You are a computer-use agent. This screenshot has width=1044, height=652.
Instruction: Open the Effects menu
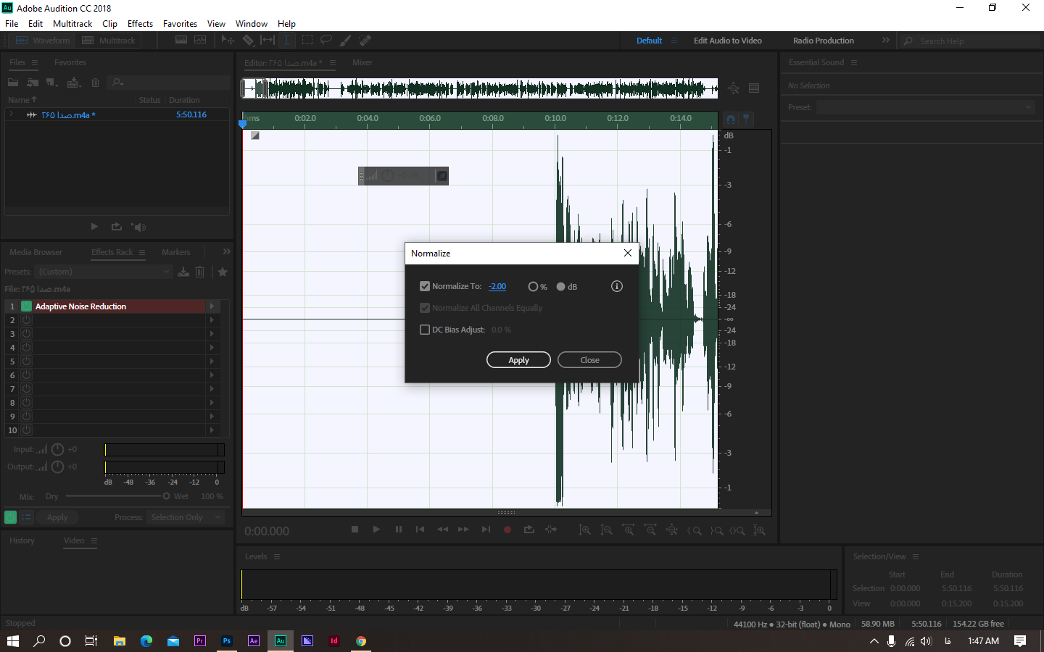140,24
